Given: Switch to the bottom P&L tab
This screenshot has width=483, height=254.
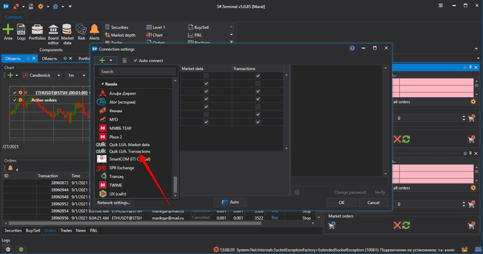Looking at the screenshot, I should tap(94, 230).
